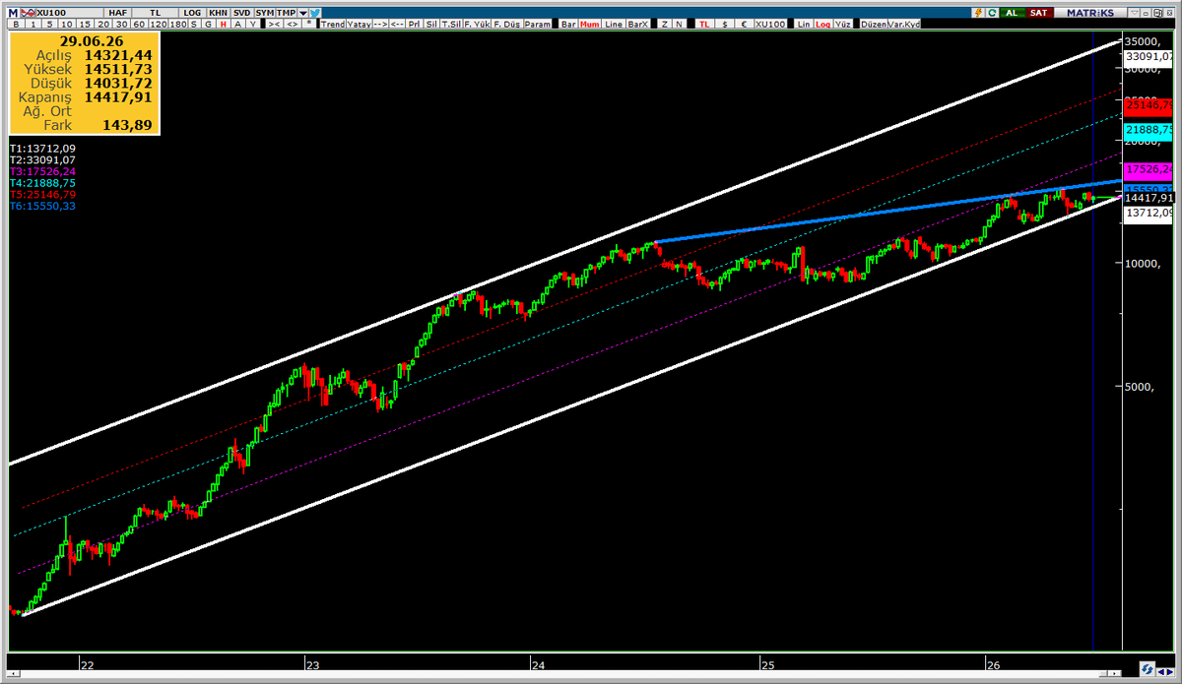Click the Var.Kyd save default button
This screenshot has height=684, width=1182.
pyautogui.click(x=904, y=24)
